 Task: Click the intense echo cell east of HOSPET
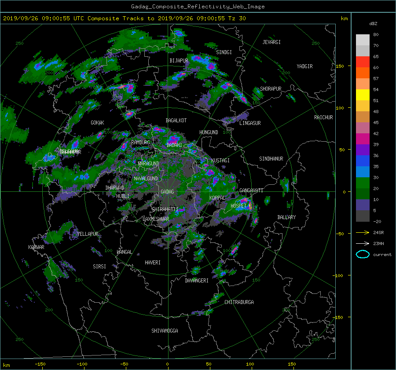pyautogui.click(x=250, y=206)
